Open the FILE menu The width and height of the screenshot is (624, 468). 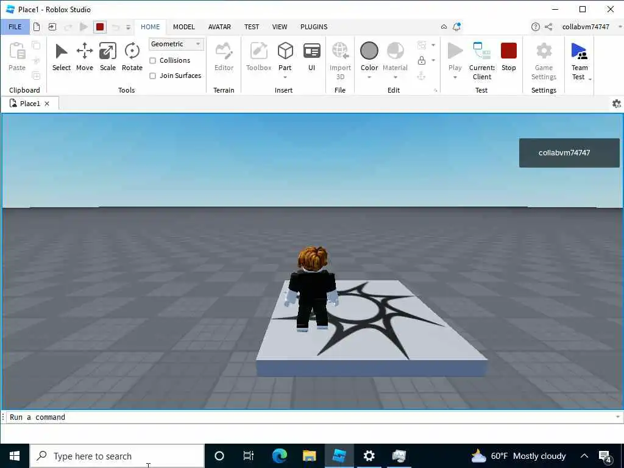[x=15, y=27]
